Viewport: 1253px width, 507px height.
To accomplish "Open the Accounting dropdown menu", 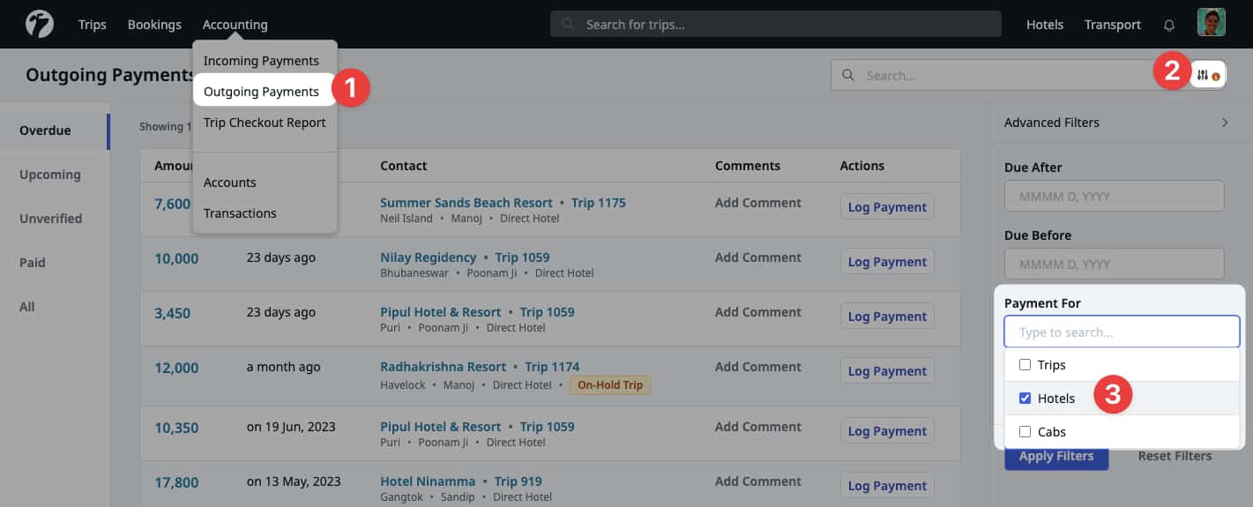I will [x=235, y=25].
